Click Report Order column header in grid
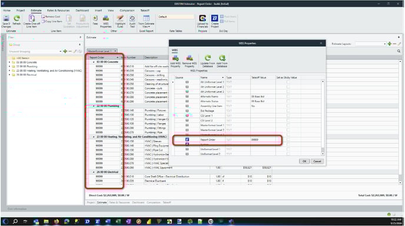The height and width of the screenshot is (226, 405). 104,58
